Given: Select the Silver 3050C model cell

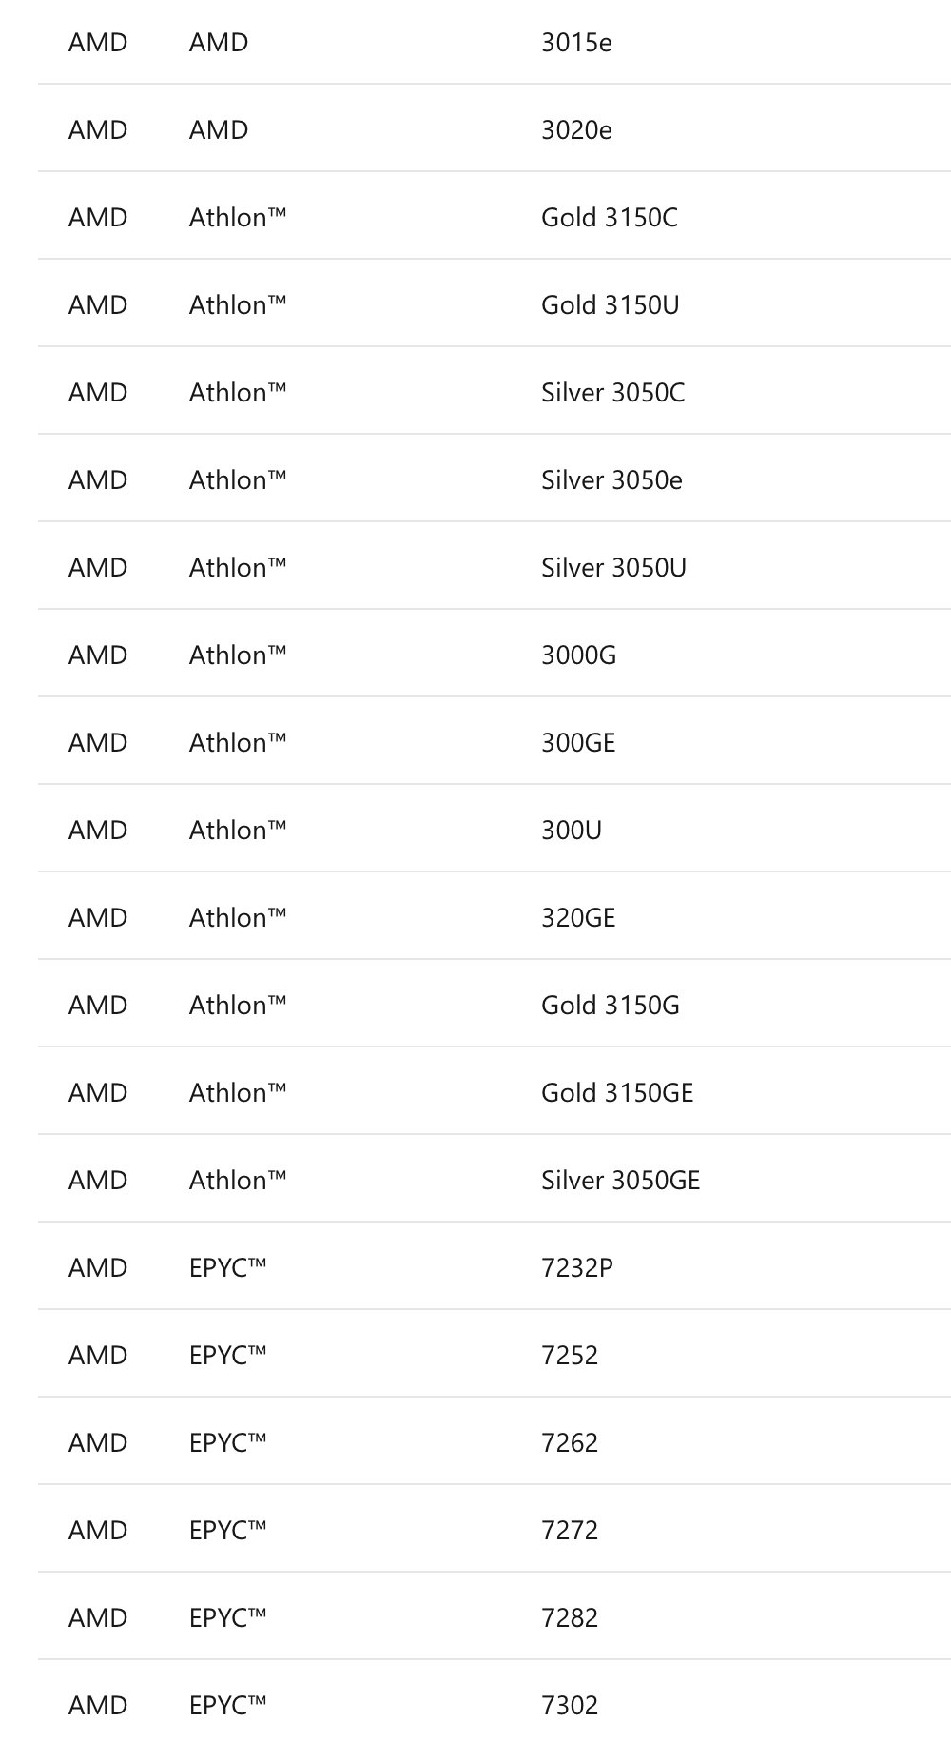Looking at the screenshot, I should point(612,393).
